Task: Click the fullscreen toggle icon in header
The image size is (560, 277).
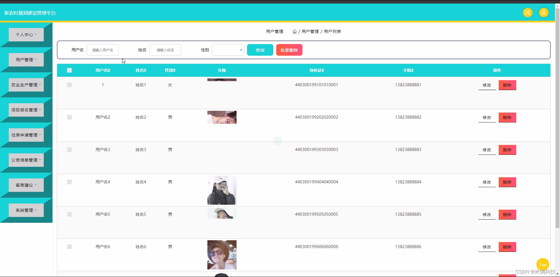Action: pyautogui.click(x=527, y=13)
